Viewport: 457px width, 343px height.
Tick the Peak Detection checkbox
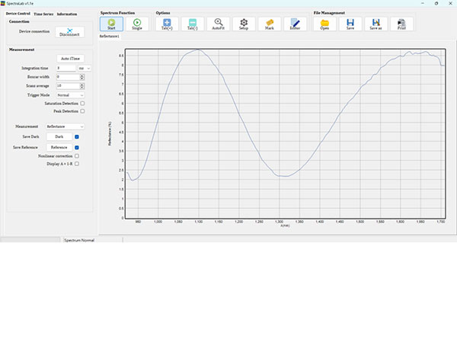(82, 111)
